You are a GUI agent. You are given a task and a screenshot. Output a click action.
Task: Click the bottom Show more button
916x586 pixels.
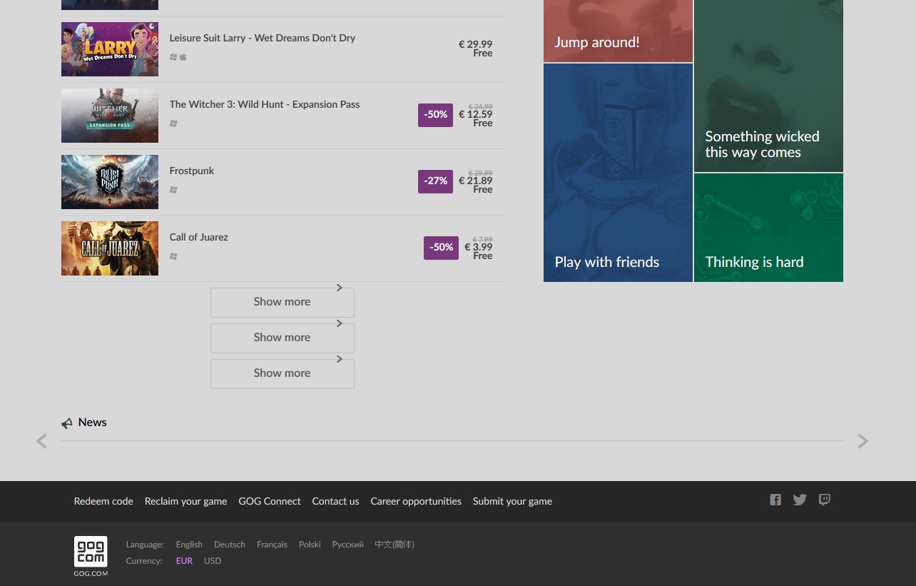(x=283, y=373)
